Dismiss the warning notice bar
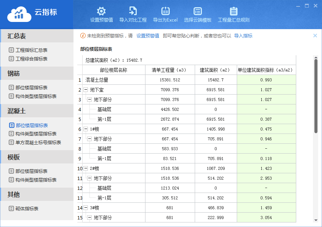This screenshot has width=322, height=227. click(315, 36)
